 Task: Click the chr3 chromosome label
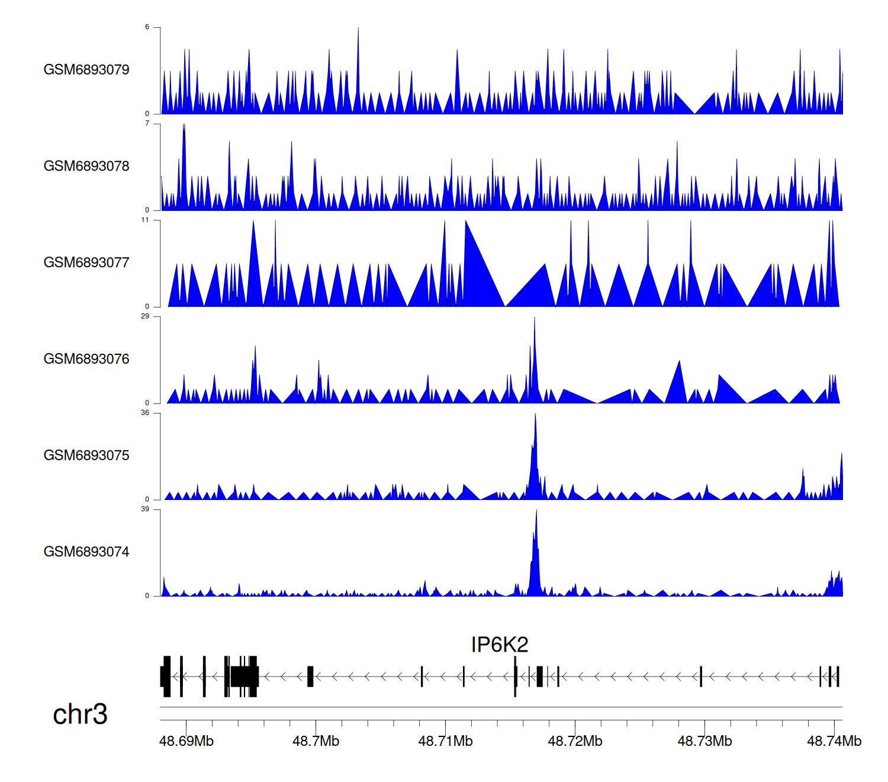coord(80,714)
